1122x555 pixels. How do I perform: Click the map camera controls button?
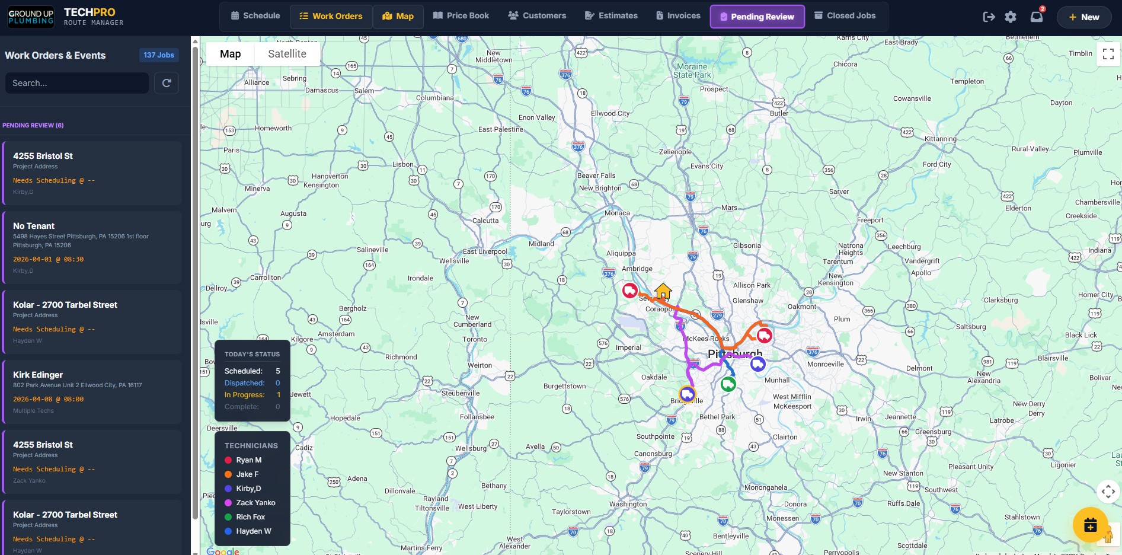1108,491
